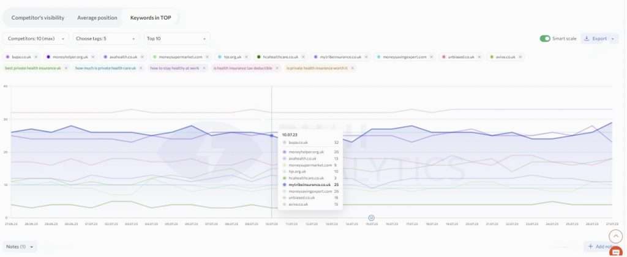The image size is (627, 257).
Task: Remove the hje.org.uk competitor chip
Action: (246, 57)
